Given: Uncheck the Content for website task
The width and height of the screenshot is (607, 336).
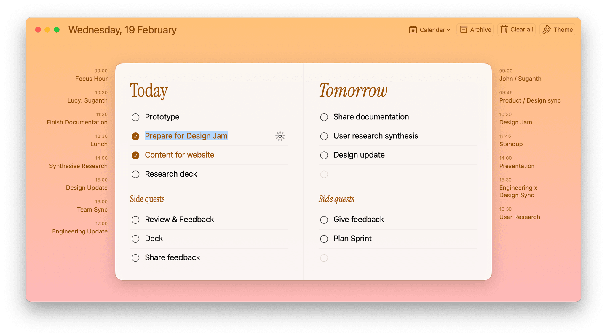Looking at the screenshot, I should pyautogui.click(x=135, y=155).
